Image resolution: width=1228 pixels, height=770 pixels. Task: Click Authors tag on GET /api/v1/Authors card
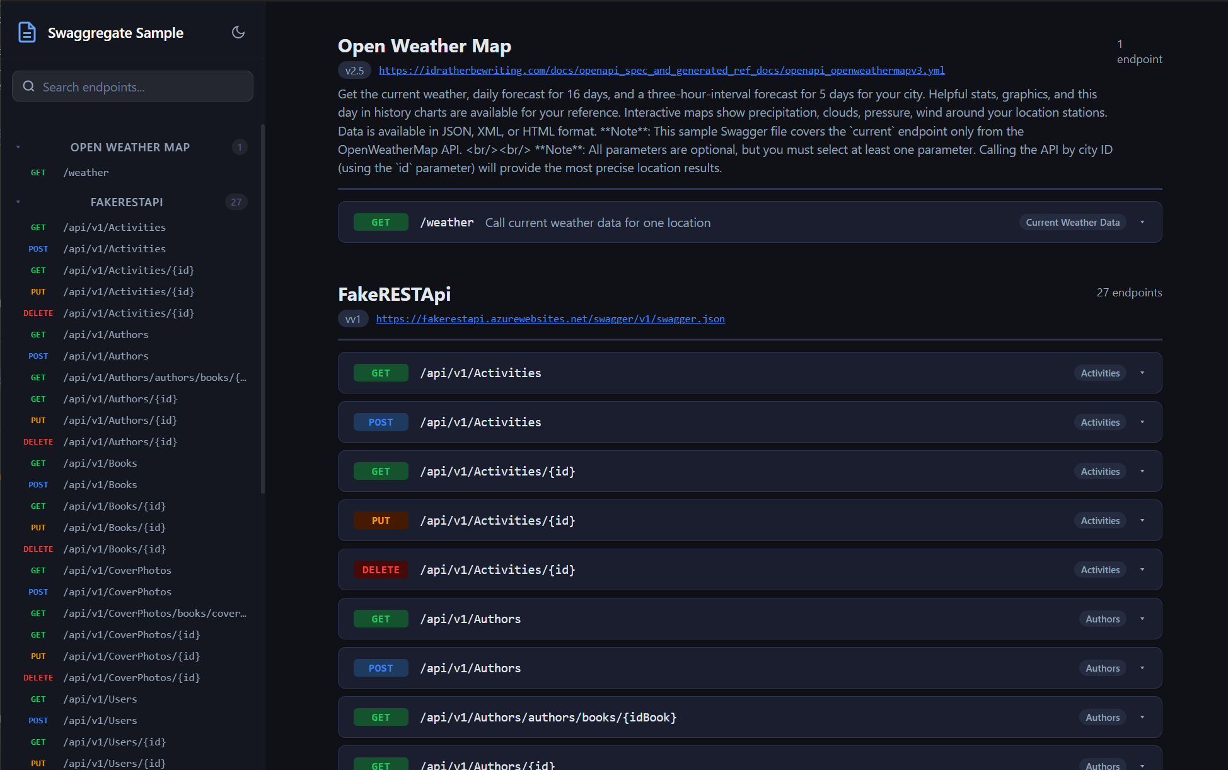coord(1103,619)
